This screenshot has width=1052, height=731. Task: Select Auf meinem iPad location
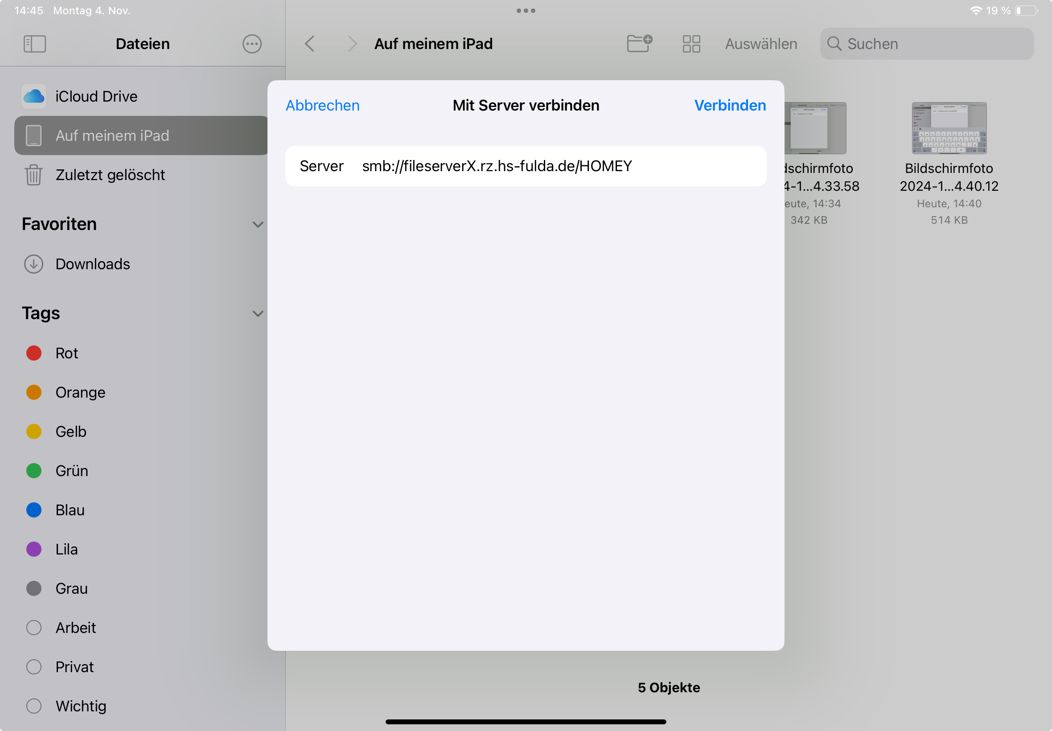tap(112, 136)
